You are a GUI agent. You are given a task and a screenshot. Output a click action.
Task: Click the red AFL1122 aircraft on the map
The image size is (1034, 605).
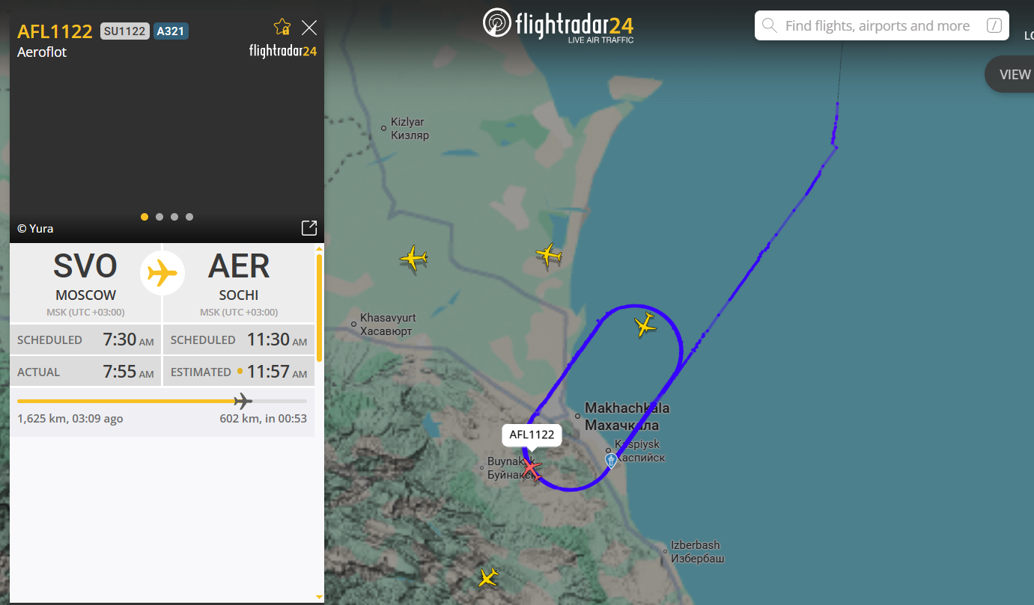click(531, 469)
